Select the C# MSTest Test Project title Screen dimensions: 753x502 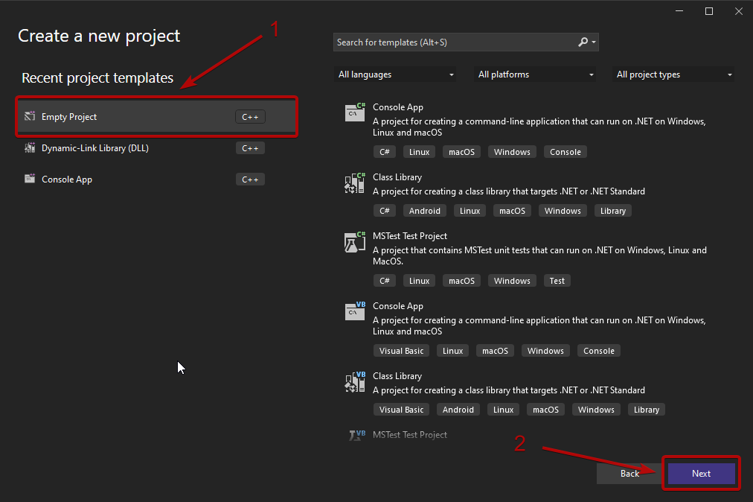[x=409, y=236]
